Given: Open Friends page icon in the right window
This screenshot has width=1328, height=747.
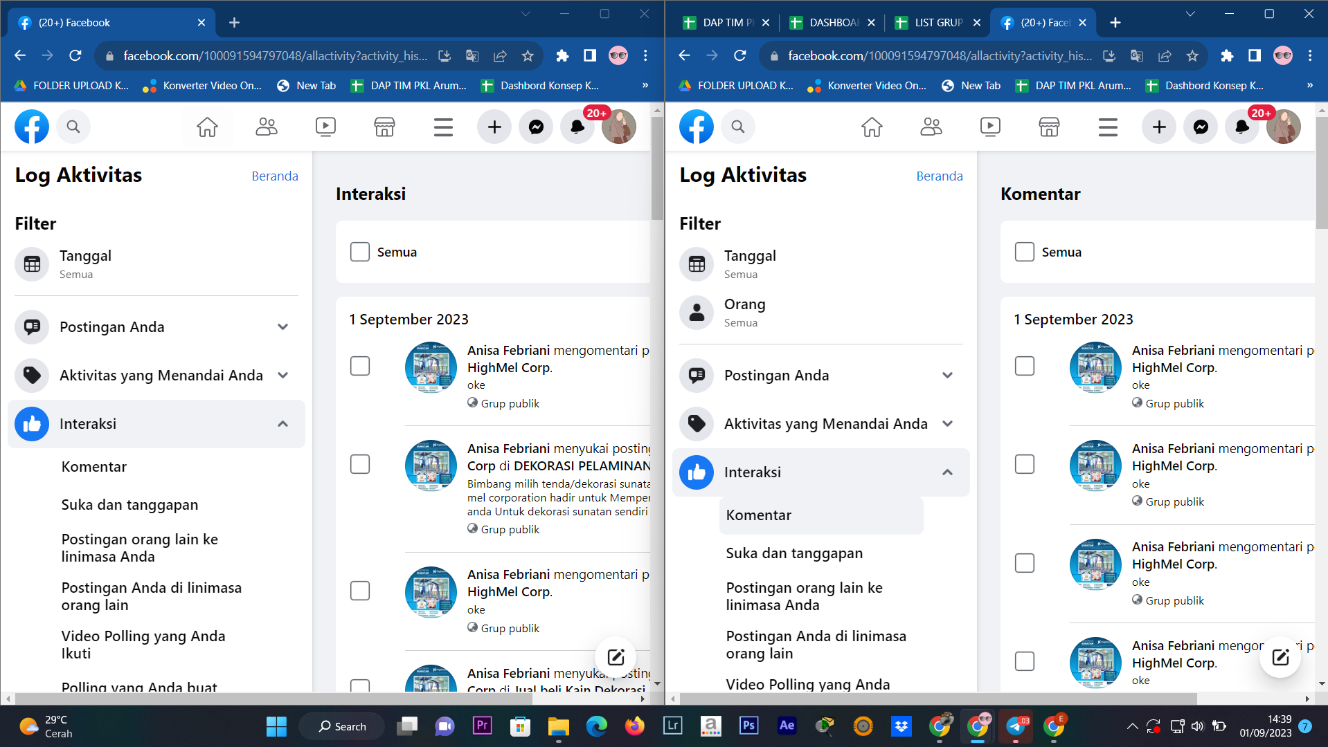Looking at the screenshot, I should (931, 127).
